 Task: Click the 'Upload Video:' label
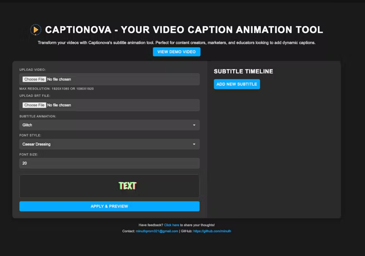click(x=33, y=70)
